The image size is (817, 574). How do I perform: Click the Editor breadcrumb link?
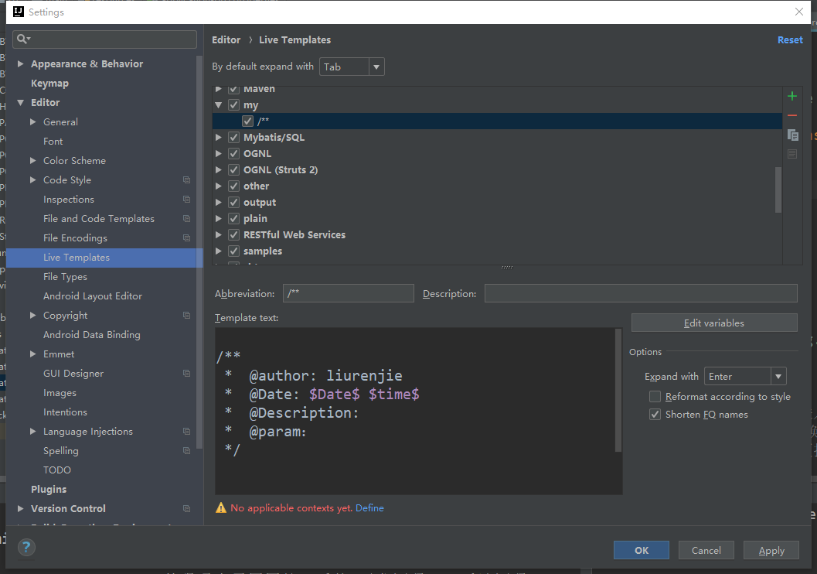click(x=226, y=39)
